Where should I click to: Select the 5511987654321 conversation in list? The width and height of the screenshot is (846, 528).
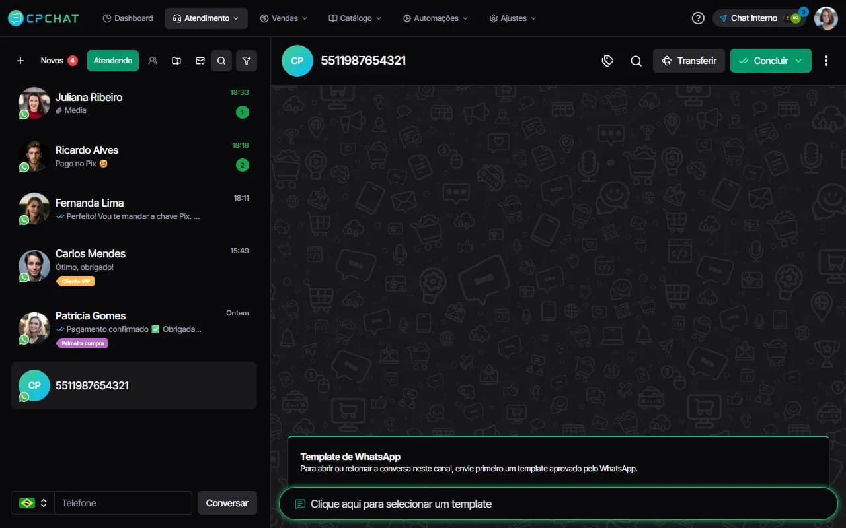click(134, 385)
